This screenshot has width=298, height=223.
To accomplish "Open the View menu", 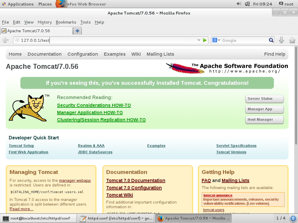I will pyautogui.click(x=29, y=22).
